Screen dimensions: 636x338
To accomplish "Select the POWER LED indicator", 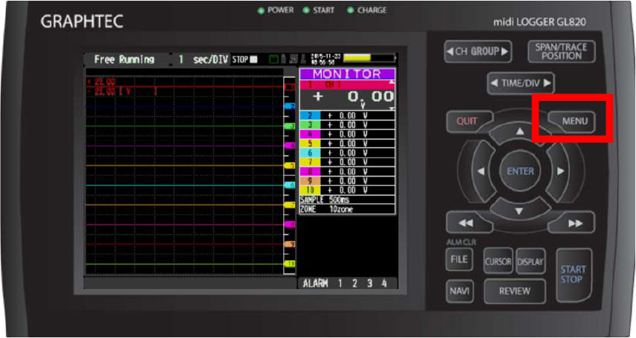I will (x=261, y=10).
